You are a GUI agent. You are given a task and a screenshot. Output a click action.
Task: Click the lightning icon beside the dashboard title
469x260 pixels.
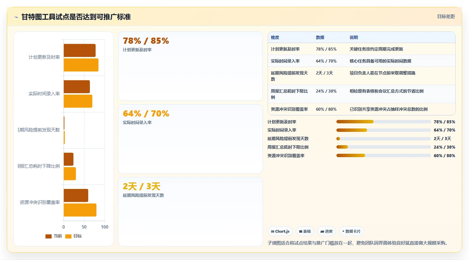16,17
